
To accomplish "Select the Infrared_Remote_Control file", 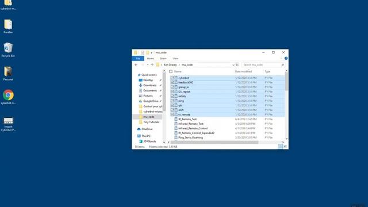I will (x=193, y=128).
